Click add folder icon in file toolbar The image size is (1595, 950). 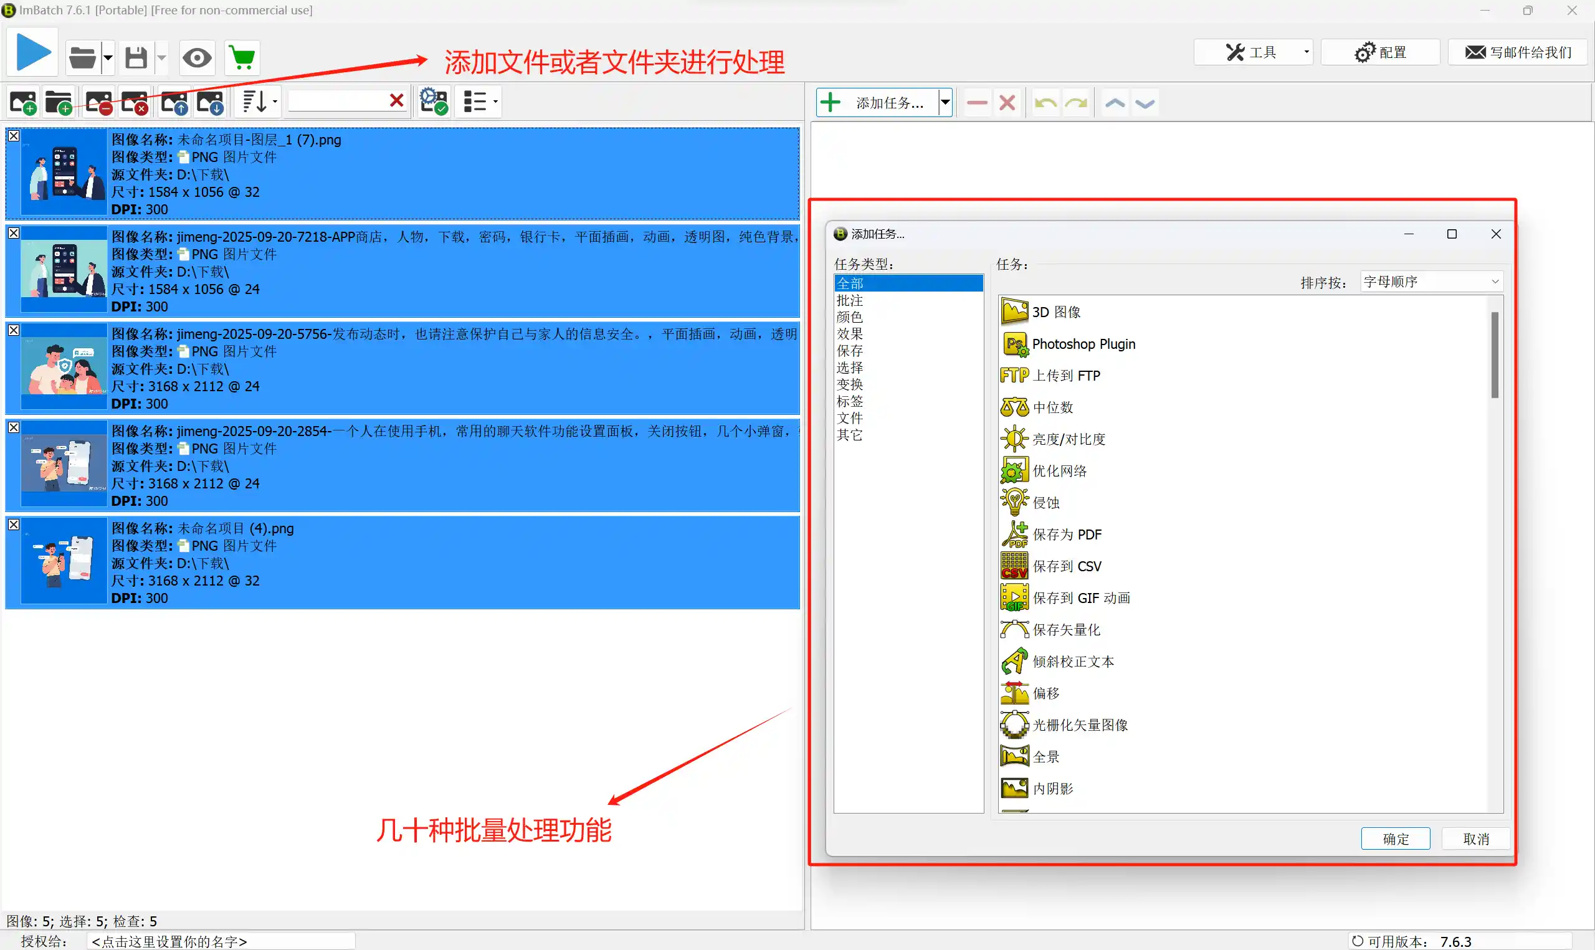point(59,102)
